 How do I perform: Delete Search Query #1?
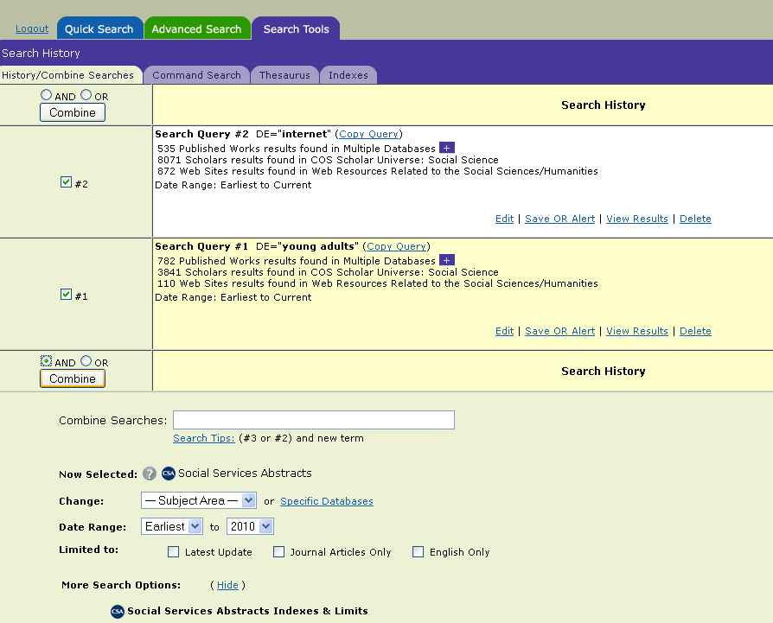click(695, 331)
